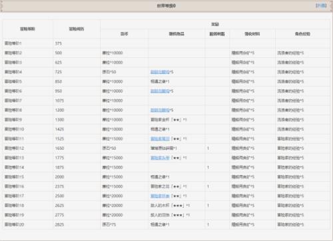Click the 2825 experience value
This screenshot has height=241, width=333.
pos(59,225)
